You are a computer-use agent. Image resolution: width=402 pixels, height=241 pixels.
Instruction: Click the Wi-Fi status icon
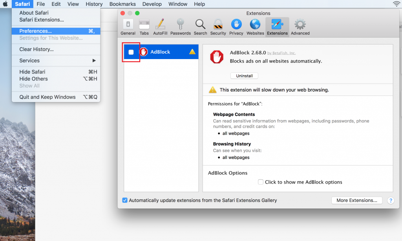tap(397, 4)
